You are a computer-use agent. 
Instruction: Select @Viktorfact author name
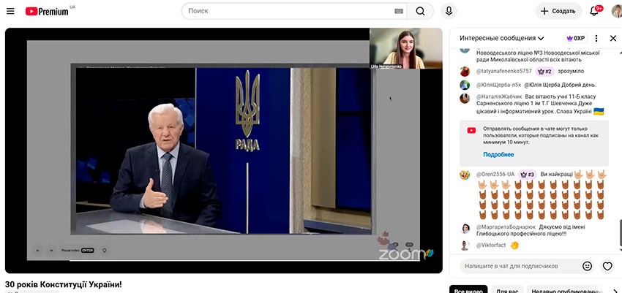pos(491,245)
